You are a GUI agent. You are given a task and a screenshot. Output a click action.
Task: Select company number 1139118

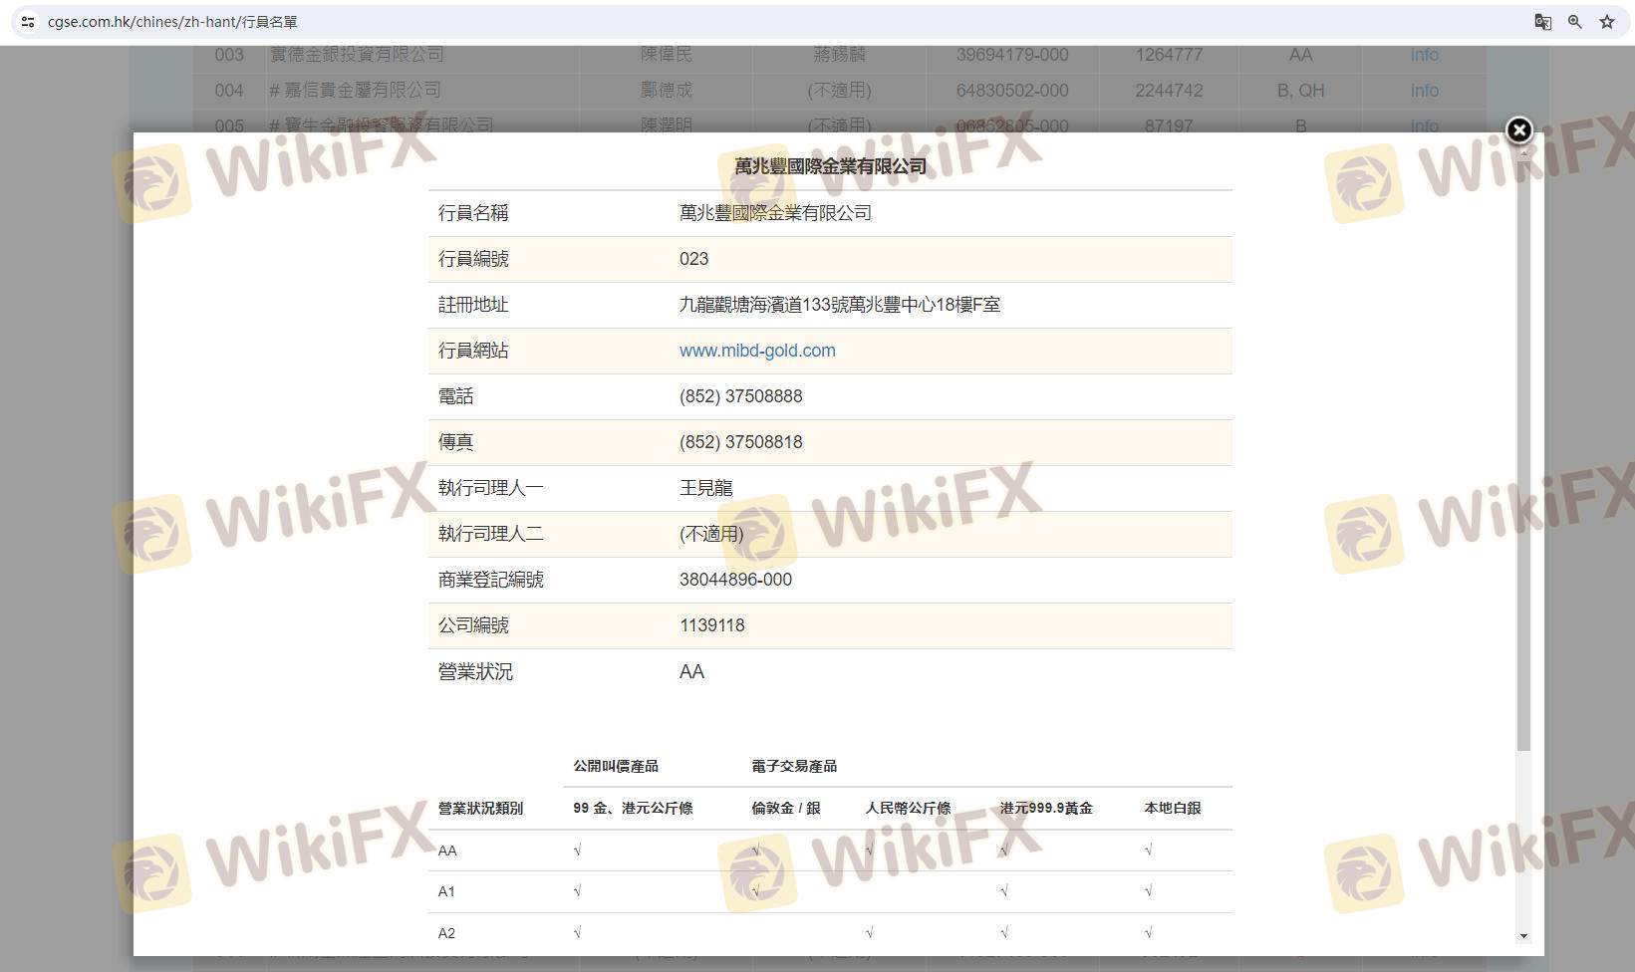pyautogui.click(x=712, y=625)
